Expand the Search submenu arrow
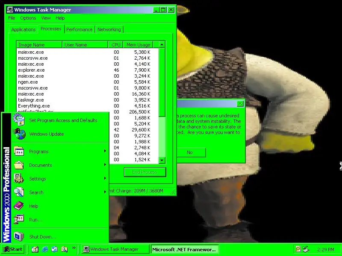 tap(105, 192)
